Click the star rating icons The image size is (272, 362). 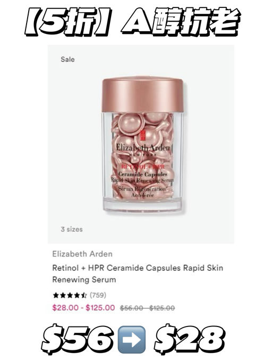70,295
